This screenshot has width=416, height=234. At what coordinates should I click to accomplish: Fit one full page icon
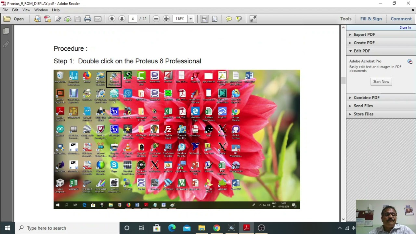click(x=214, y=19)
